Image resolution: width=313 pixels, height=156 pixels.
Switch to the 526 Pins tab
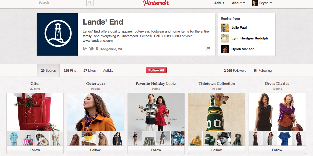pyautogui.click(x=70, y=70)
